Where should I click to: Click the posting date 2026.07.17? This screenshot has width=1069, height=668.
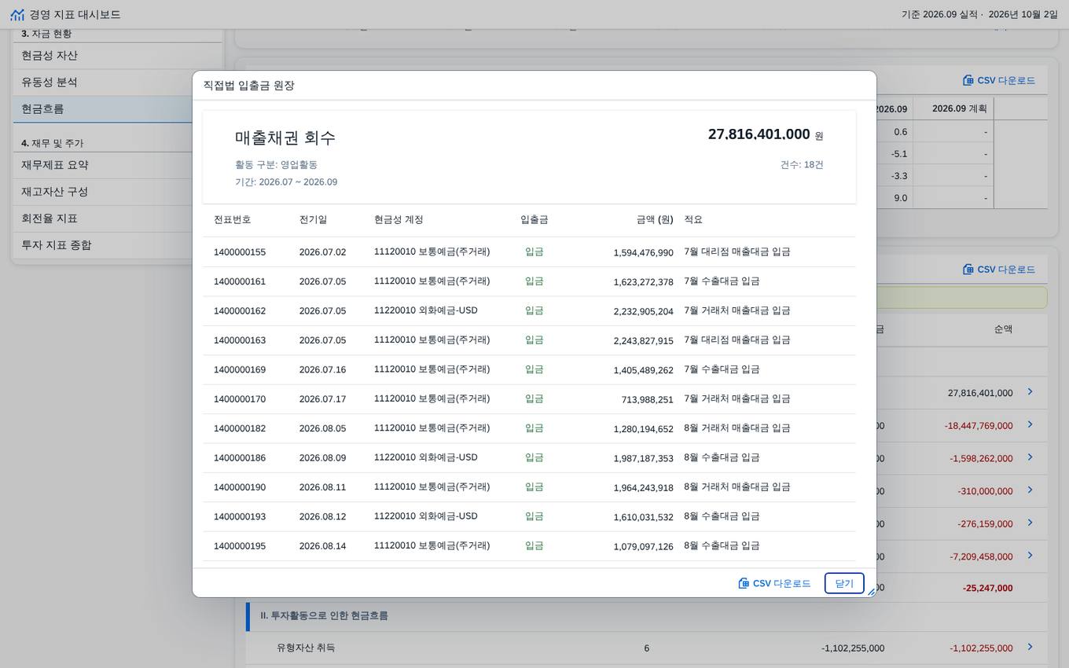point(323,399)
